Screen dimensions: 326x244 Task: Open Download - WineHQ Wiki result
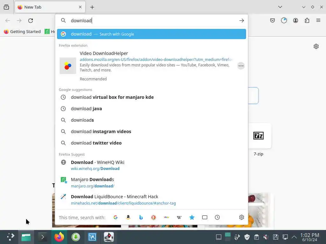151,165
